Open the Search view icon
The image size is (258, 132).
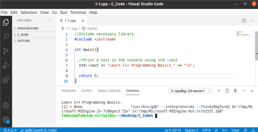[6, 37]
